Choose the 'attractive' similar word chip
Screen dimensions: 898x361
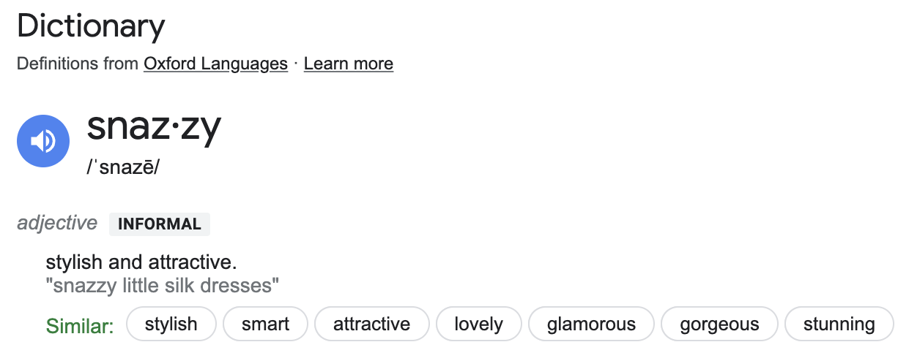tap(371, 324)
